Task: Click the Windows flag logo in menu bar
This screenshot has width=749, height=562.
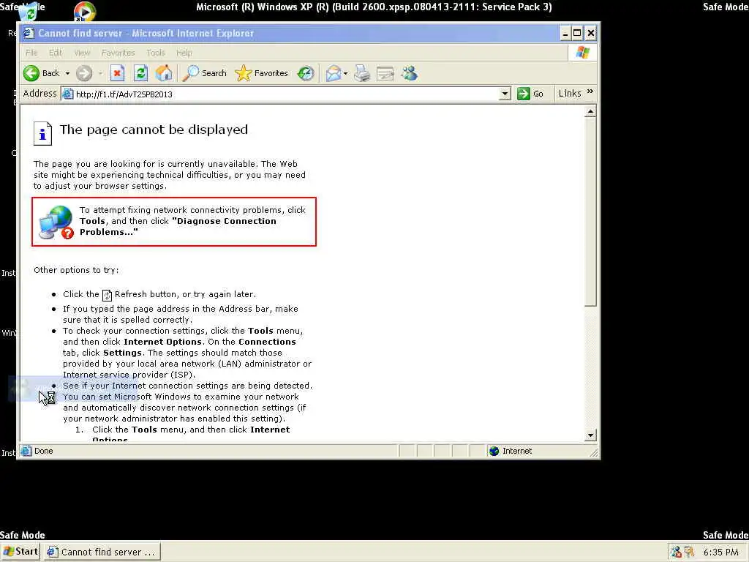Action: (x=583, y=53)
